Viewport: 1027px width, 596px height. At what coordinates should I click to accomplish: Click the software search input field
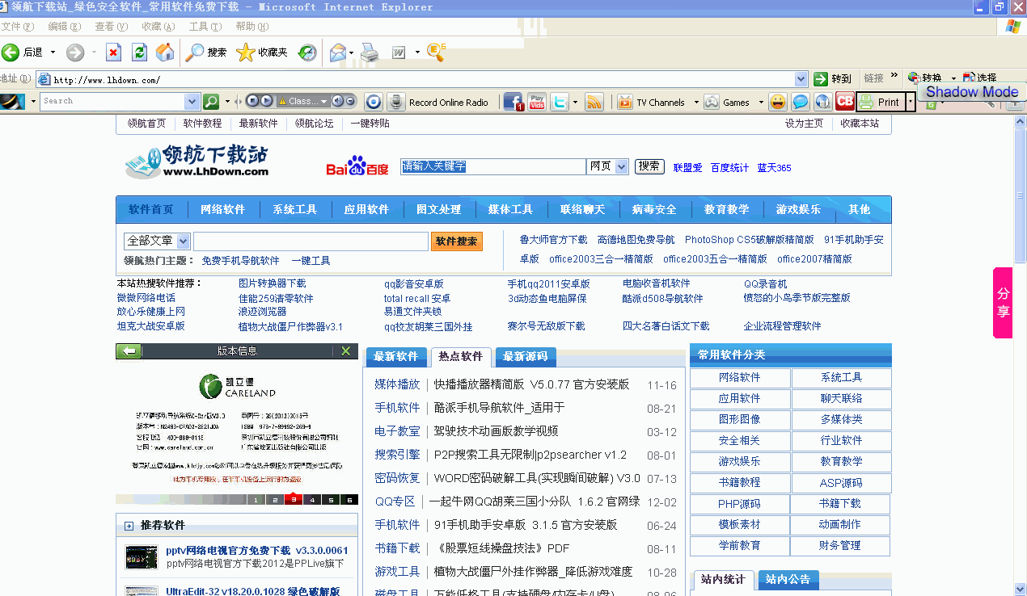pos(311,241)
